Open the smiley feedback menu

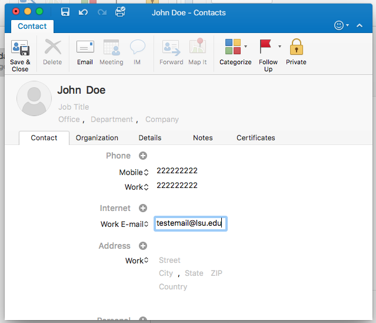pyautogui.click(x=341, y=25)
